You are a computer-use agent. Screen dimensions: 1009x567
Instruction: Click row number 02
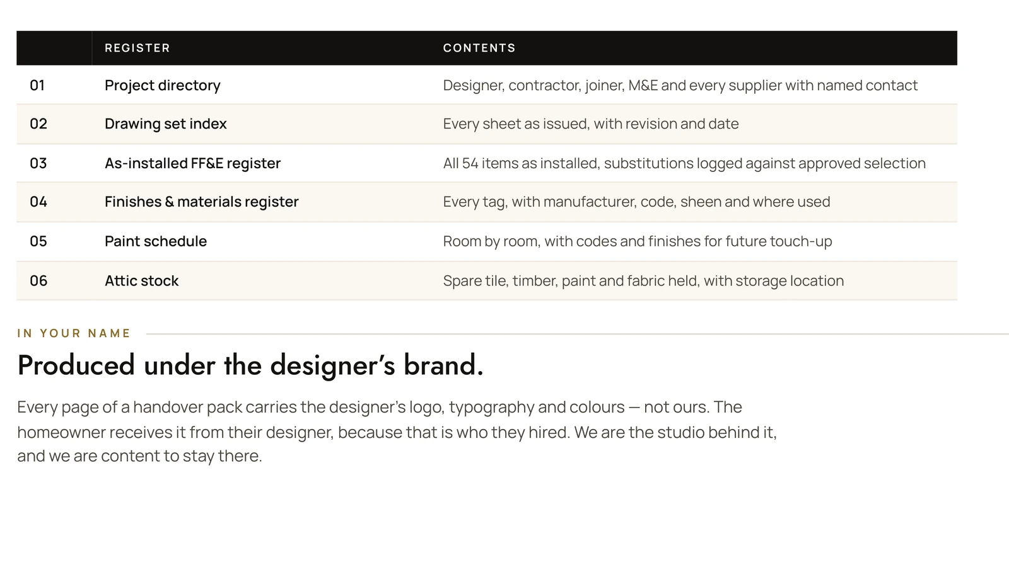point(38,123)
